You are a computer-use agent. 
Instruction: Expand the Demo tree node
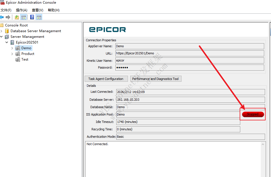[x=12, y=48]
